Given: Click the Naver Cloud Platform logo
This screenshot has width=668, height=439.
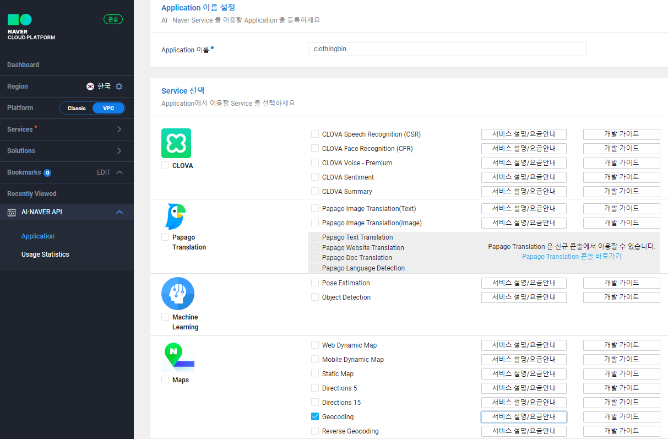Looking at the screenshot, I should tap(31, 27).
